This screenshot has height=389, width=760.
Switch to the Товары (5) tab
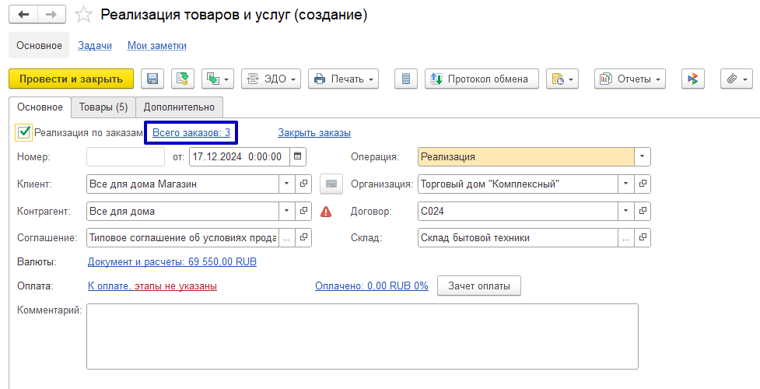(103, 107)
